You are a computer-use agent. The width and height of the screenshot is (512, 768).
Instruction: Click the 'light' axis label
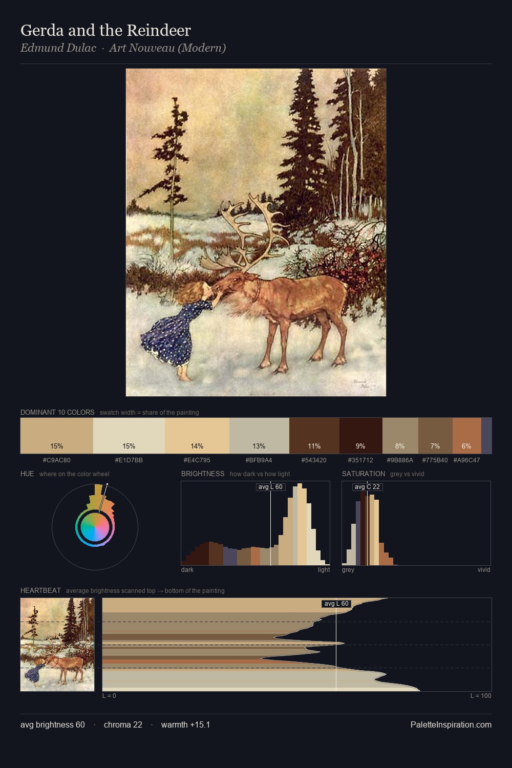coord(324,570)
